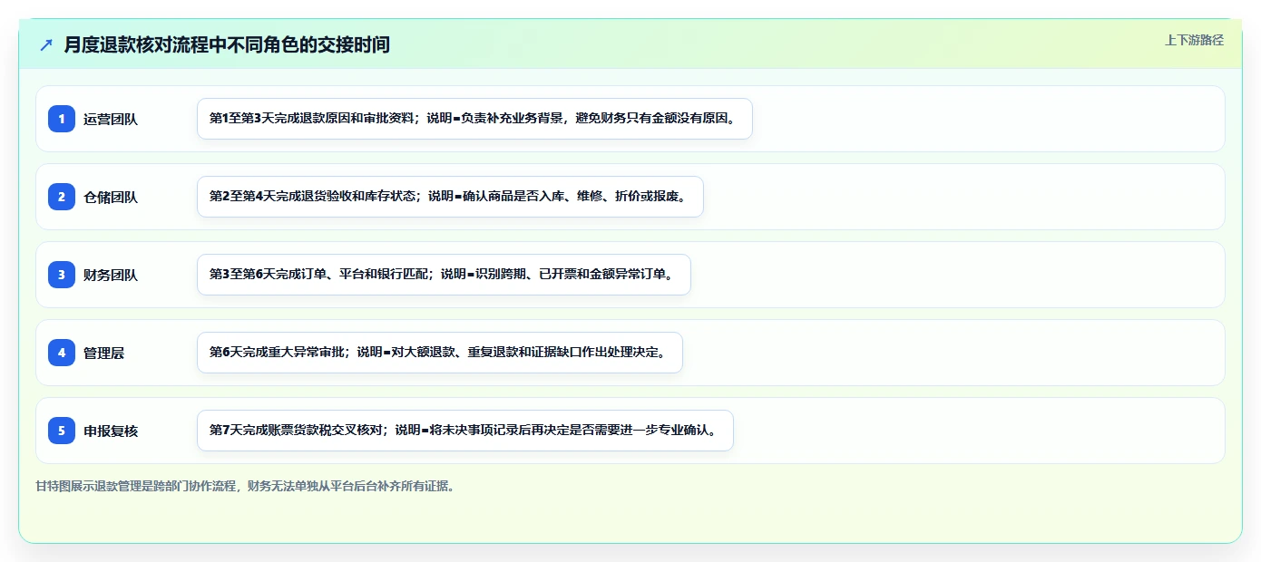
Task: Select step badge 5 for 申报复核
Action: coord(62,431)
